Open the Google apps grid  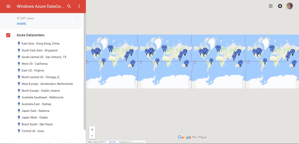[x=271, y=6]
